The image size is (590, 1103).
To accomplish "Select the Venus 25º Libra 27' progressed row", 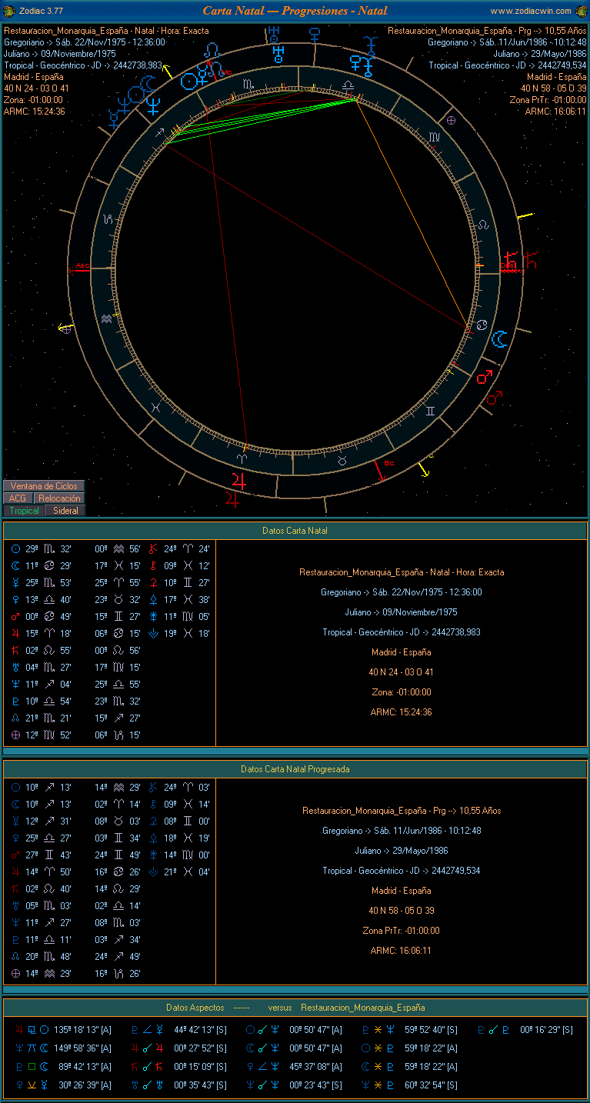I will tap(42, 838).
